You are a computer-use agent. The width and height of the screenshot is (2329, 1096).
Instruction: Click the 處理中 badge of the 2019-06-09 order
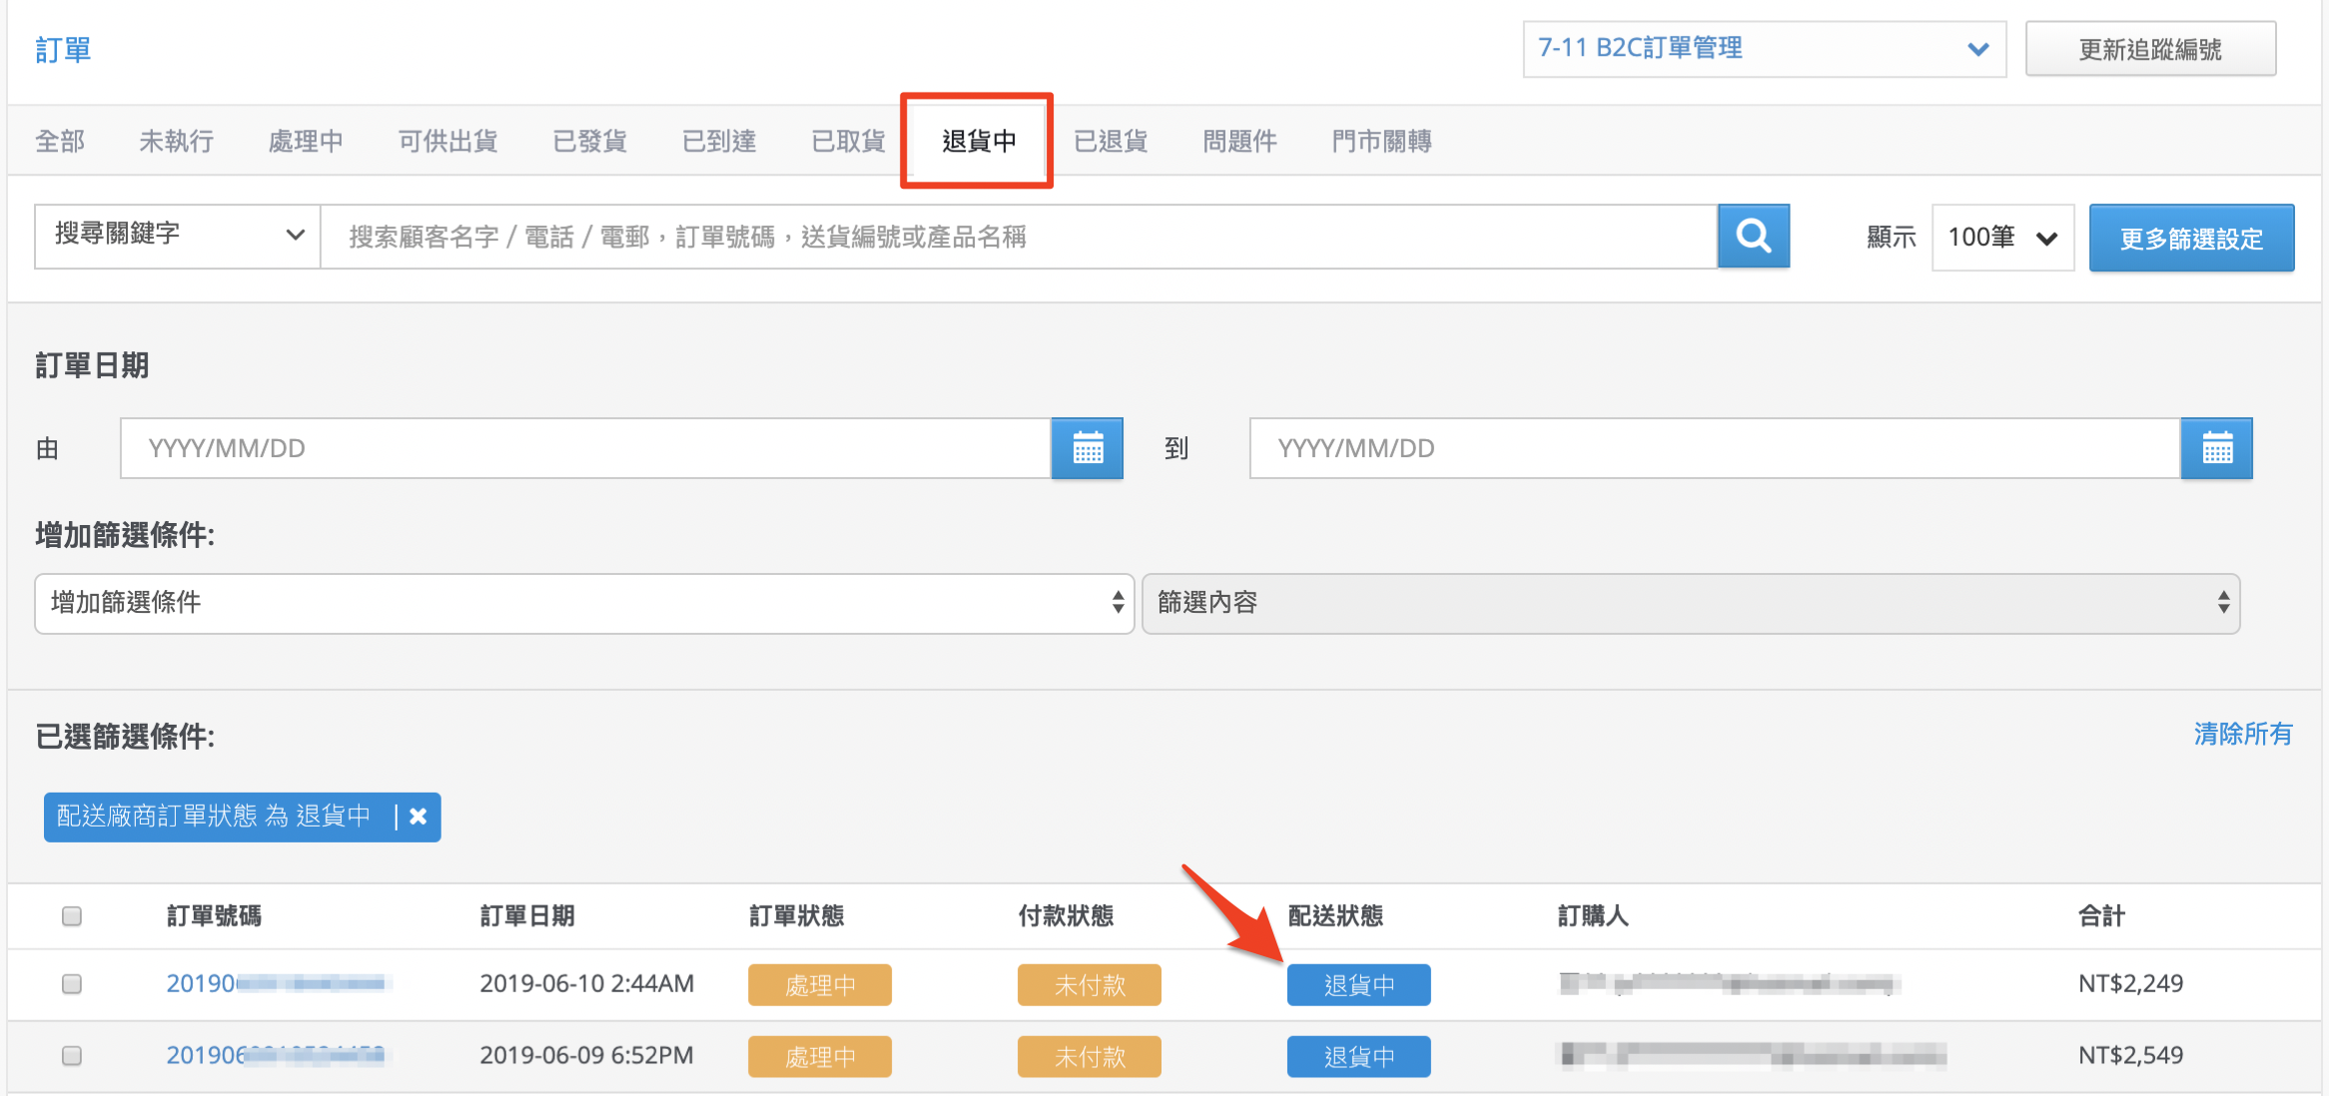(x=820, y=1057)
